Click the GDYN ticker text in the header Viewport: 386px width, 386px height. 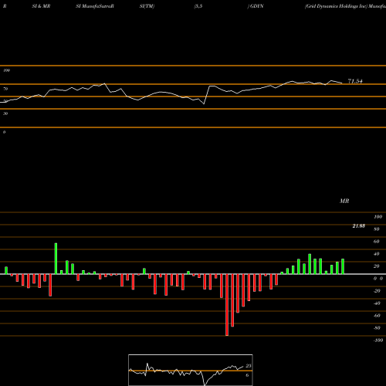(256, 6)
